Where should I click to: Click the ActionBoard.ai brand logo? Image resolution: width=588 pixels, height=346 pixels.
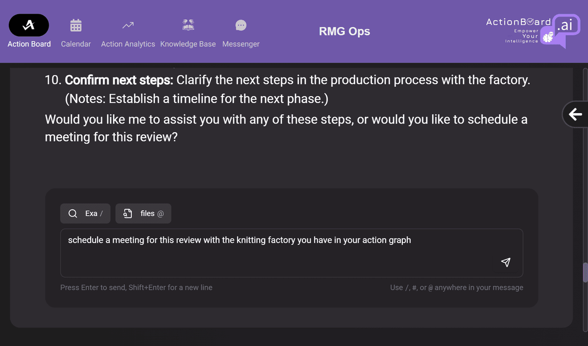click(532, 30)
